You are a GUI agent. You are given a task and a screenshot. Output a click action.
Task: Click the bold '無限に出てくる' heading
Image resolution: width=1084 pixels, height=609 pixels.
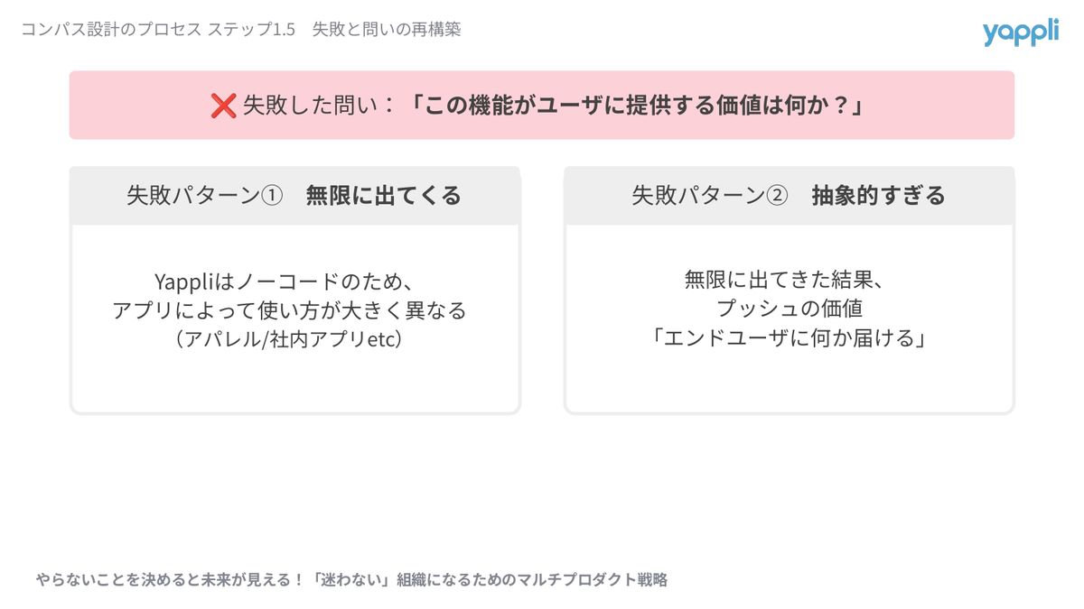tap(384, 196)
